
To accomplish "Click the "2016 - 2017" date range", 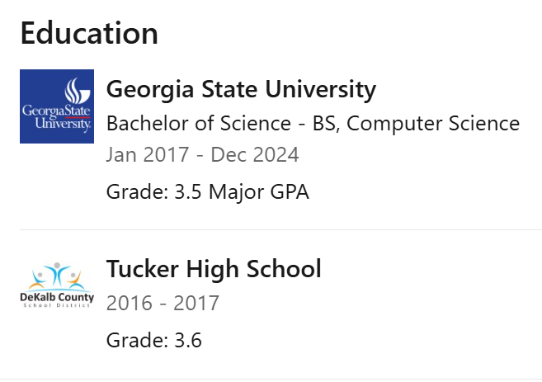I will point(163,303).
